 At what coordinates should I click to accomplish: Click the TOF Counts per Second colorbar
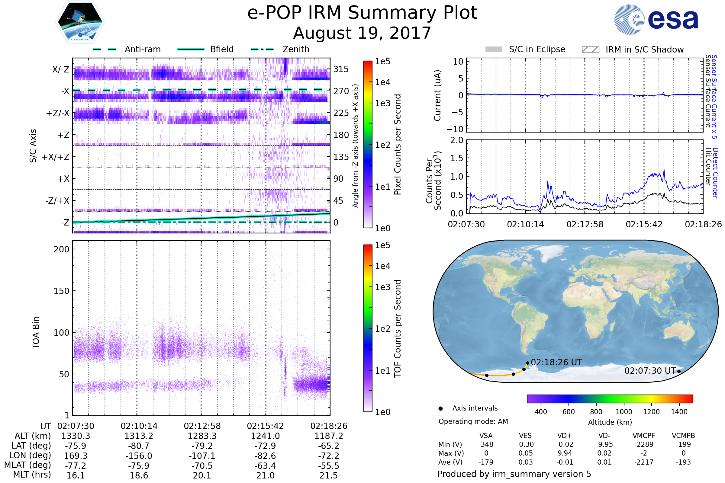368,328
